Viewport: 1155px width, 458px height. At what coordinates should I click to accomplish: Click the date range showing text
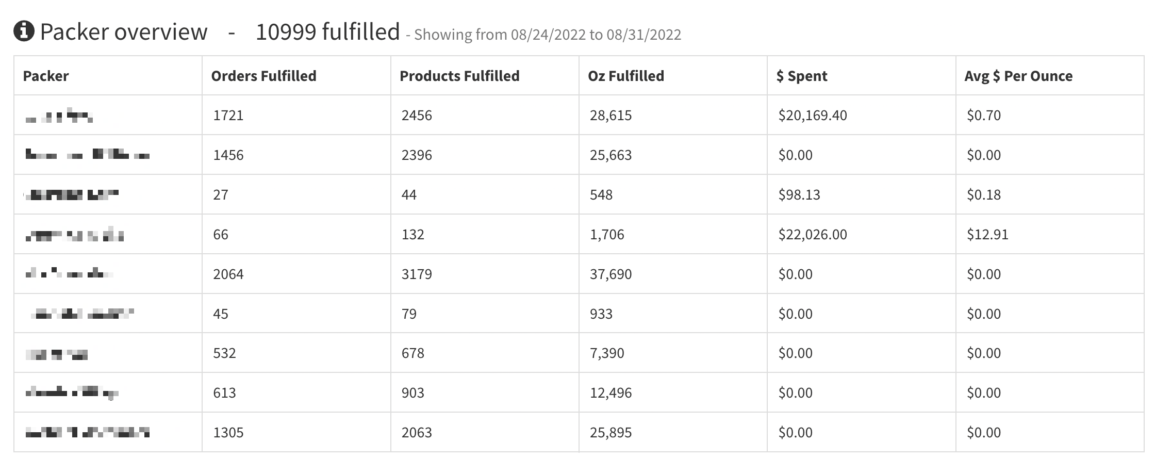point(547,35)
